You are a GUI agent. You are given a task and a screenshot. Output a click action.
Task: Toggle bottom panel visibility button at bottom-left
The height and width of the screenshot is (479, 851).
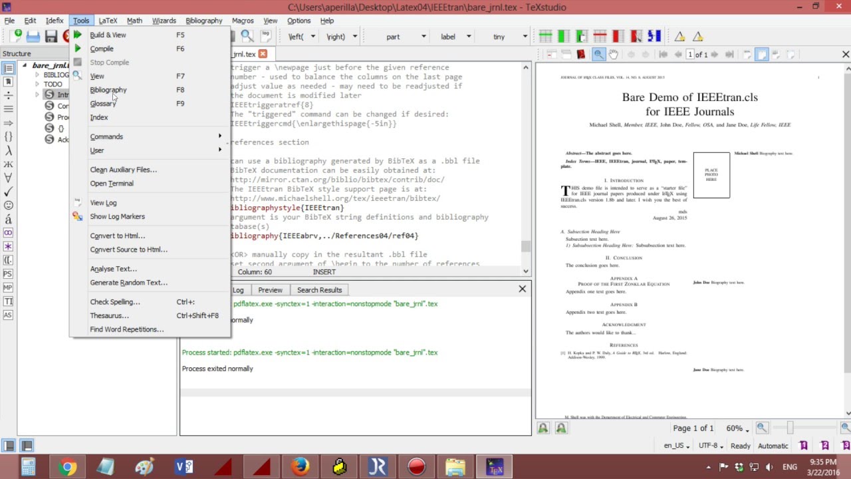pyautogui.click(x=27, y=446)
